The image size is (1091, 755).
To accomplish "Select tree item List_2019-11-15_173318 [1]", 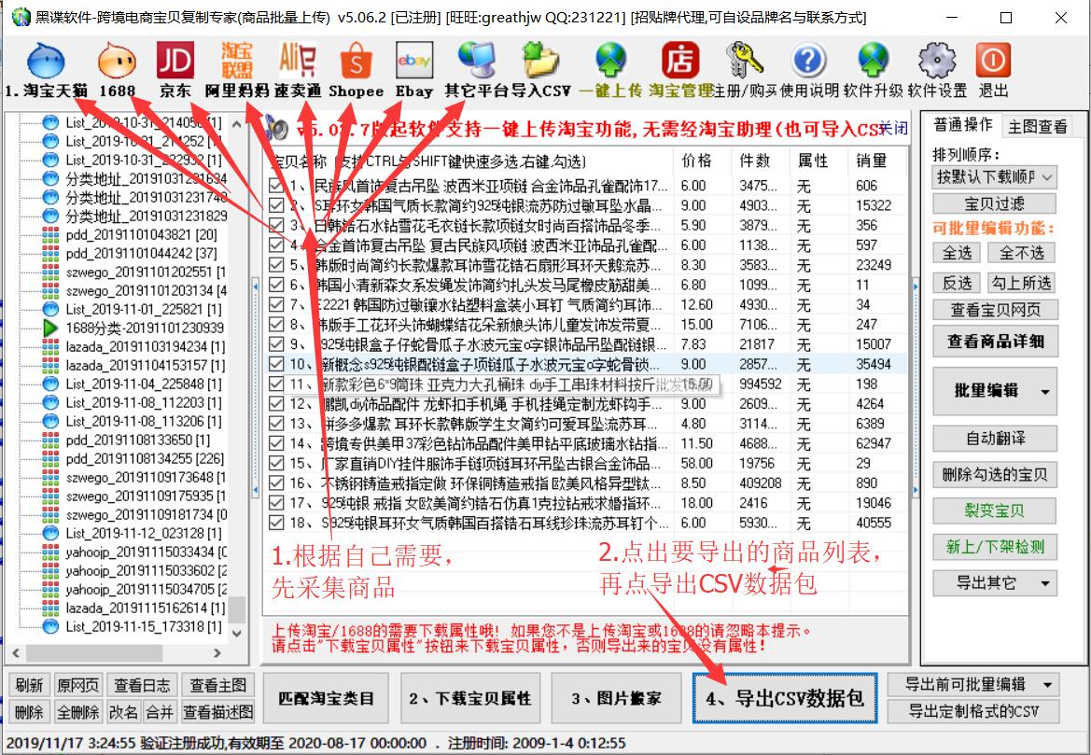I will point(144,626).
